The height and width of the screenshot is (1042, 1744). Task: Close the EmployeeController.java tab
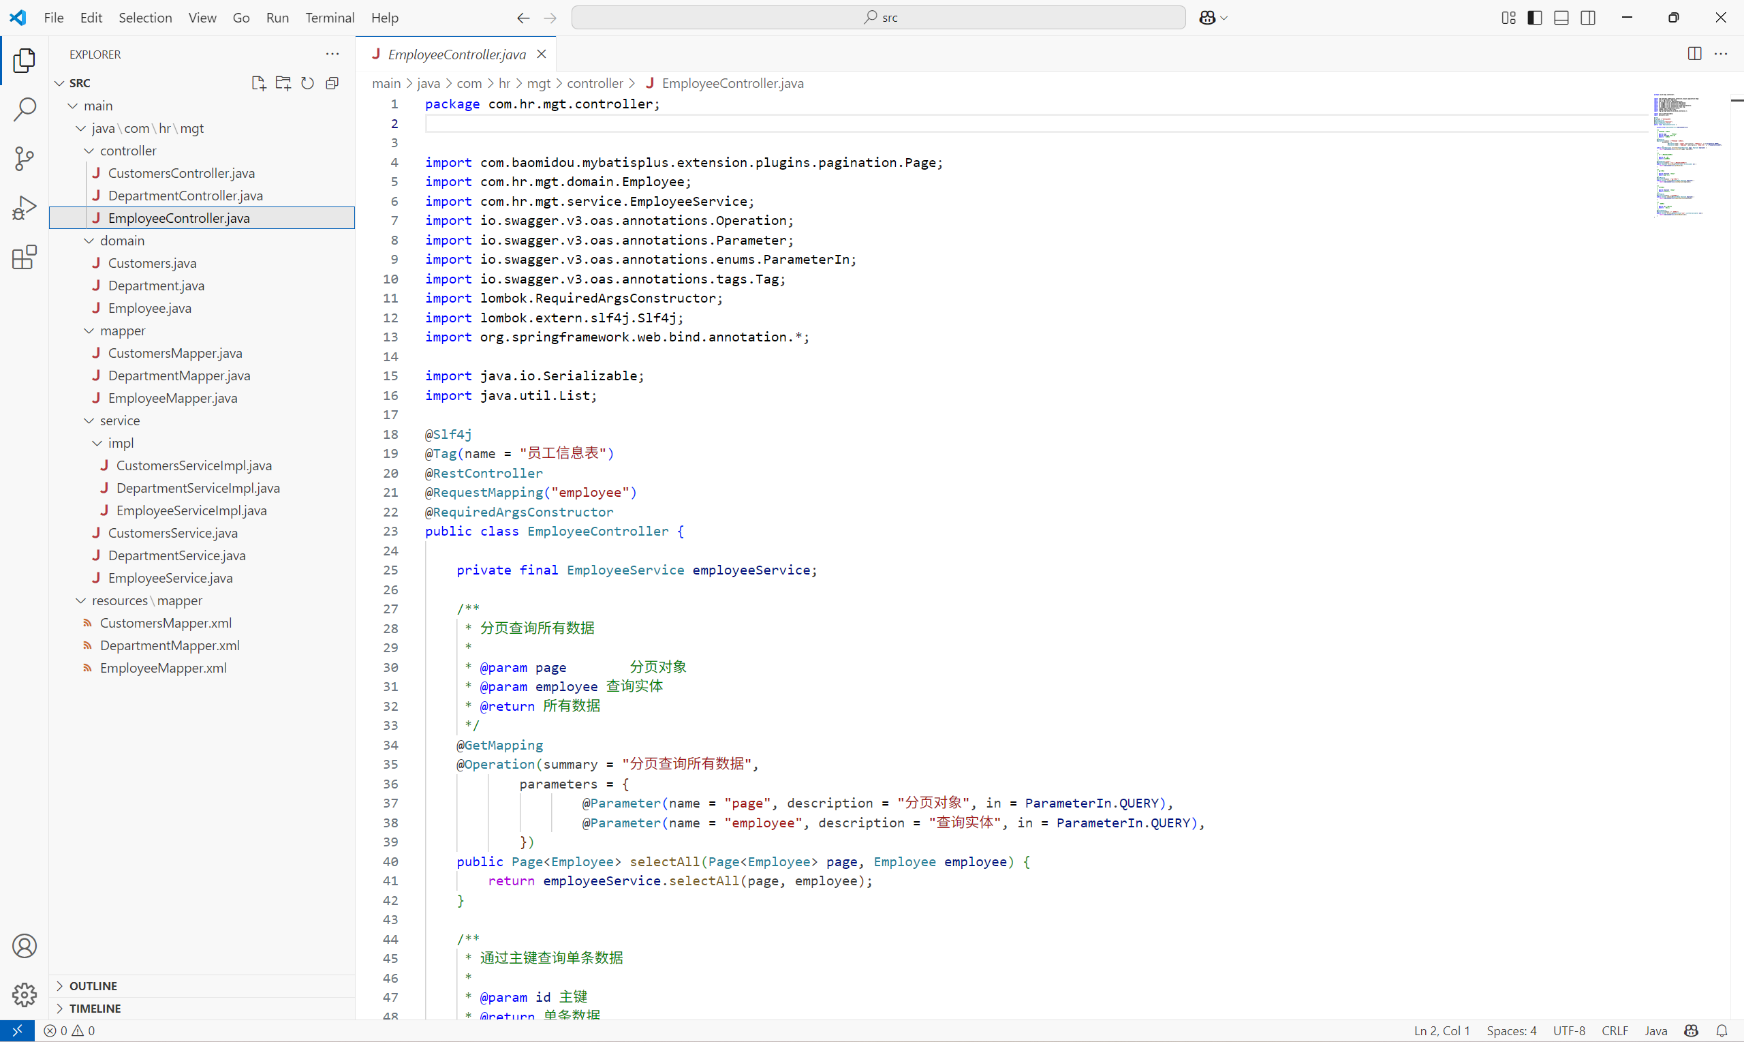click(x=541, y=54)
